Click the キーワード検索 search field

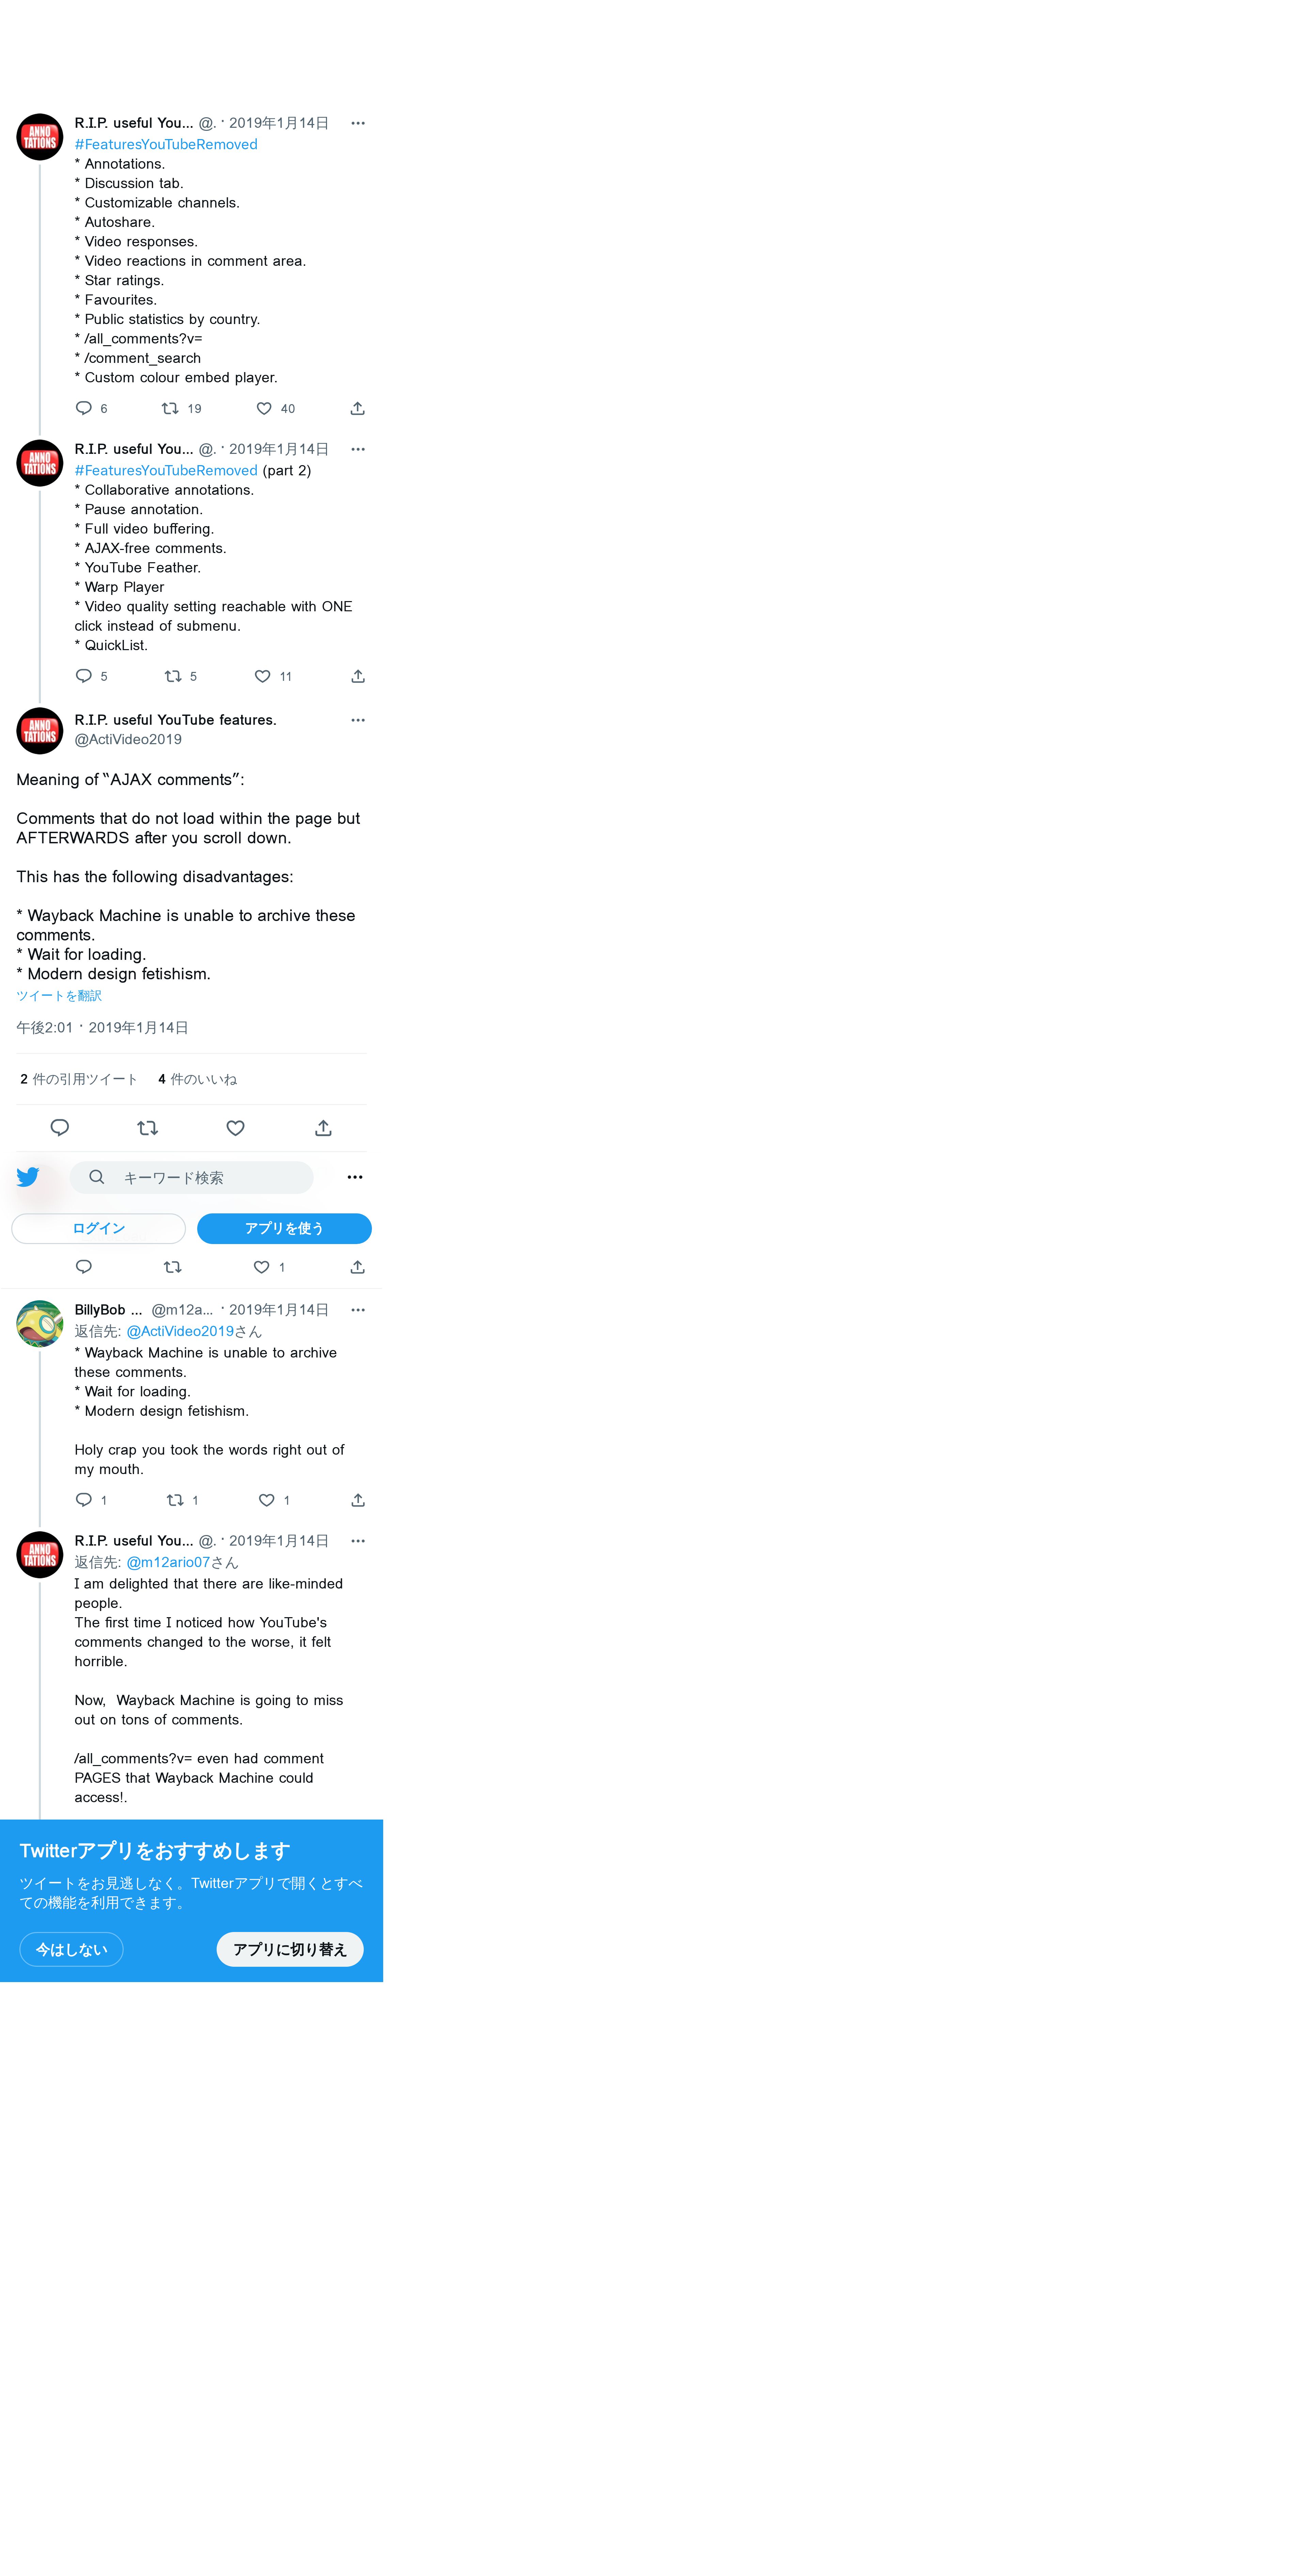pyautogui.click(x=192, y=1177)
